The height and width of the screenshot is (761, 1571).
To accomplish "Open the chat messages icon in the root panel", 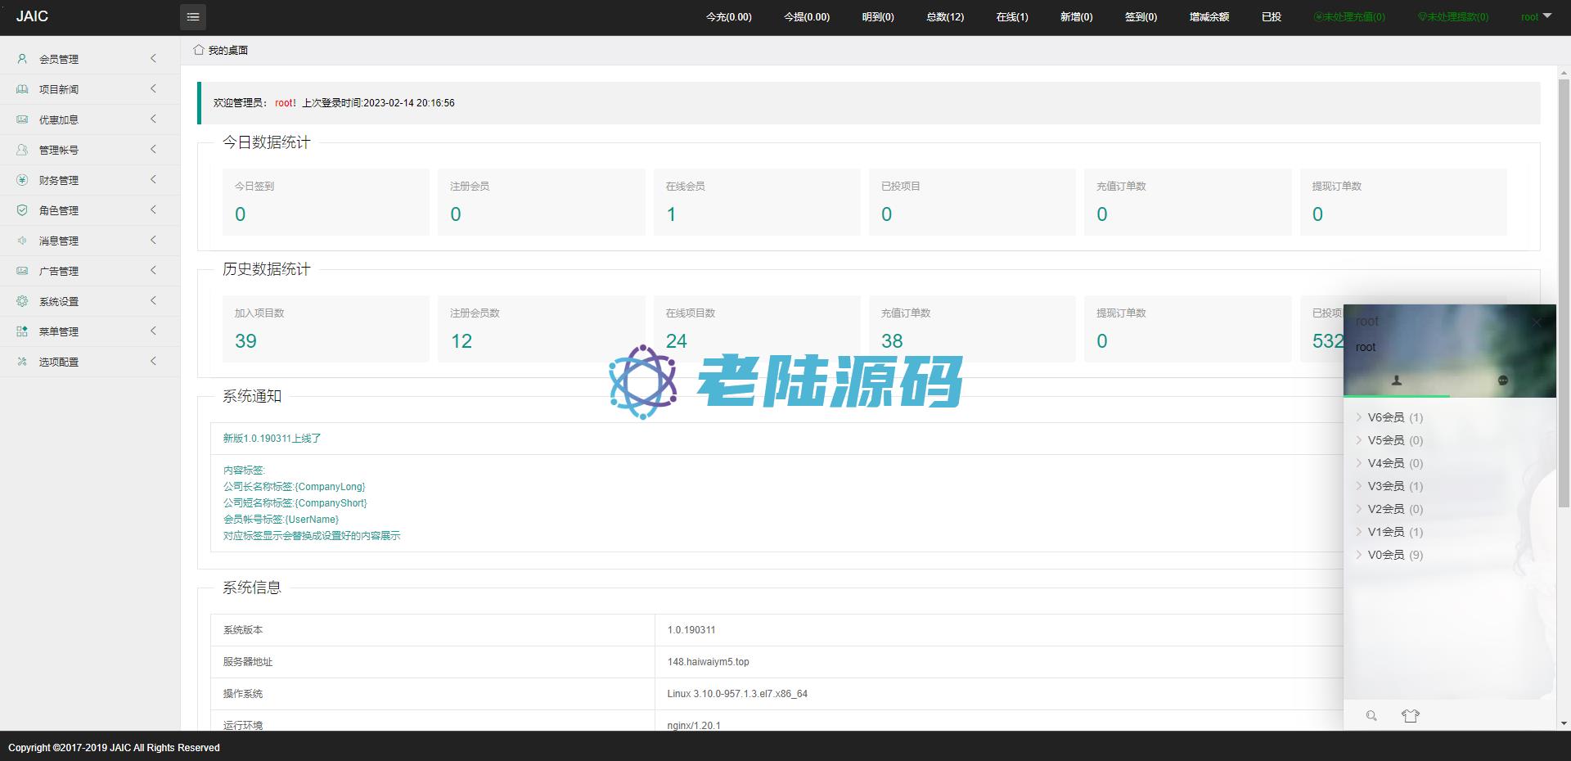I will pyautogui.click(x=1502, y=380).
